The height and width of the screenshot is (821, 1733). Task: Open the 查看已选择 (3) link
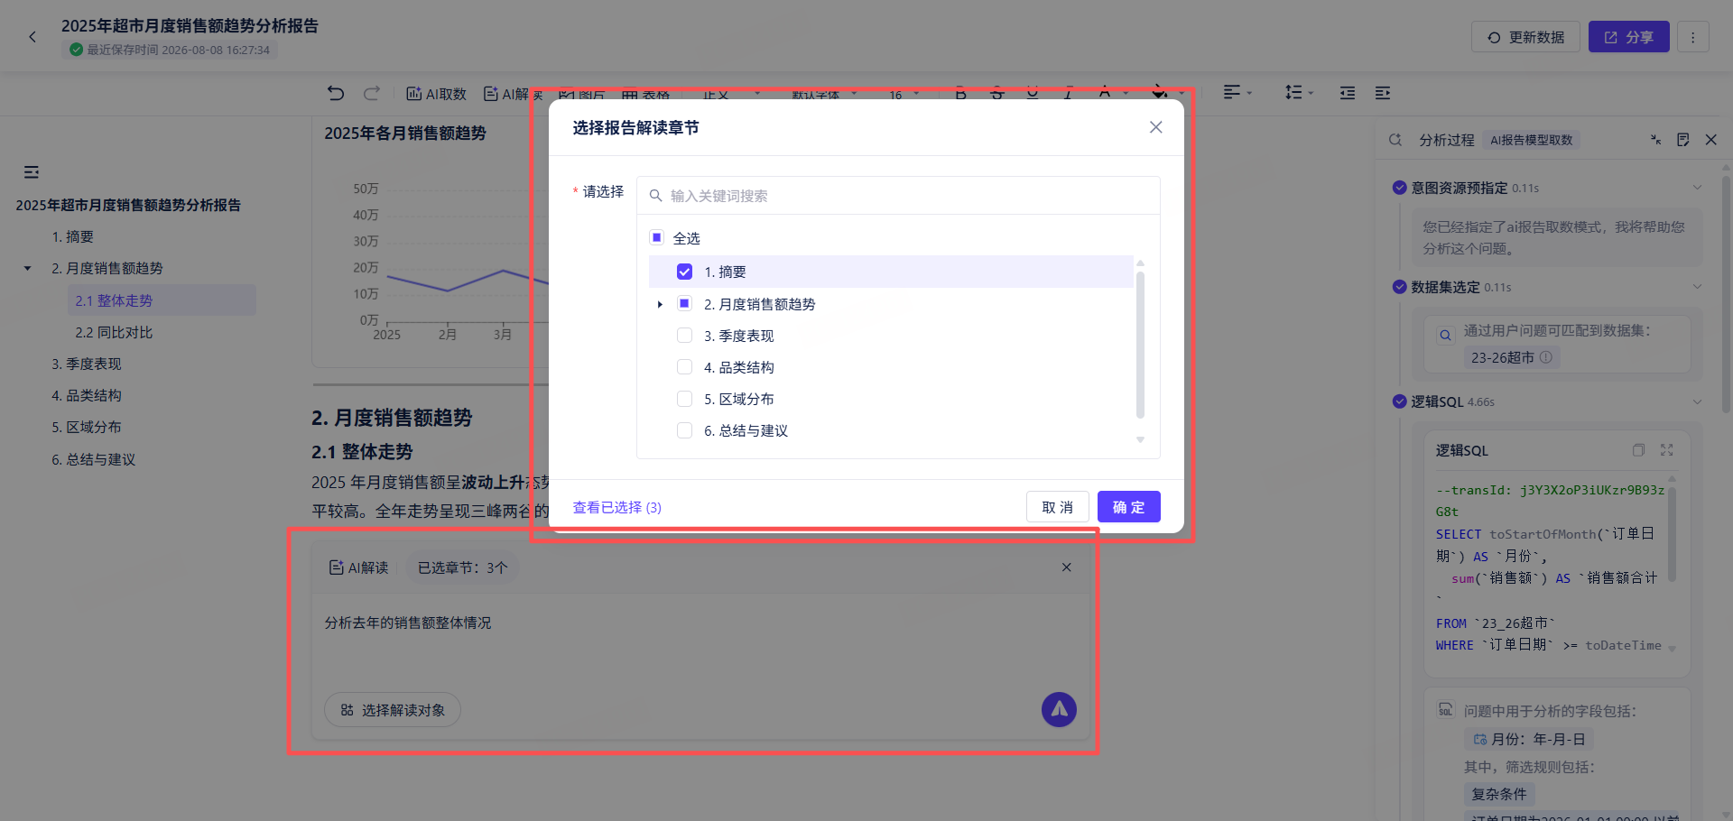617,507
